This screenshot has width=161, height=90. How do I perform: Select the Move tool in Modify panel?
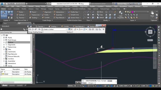click(x=100, y=12)
